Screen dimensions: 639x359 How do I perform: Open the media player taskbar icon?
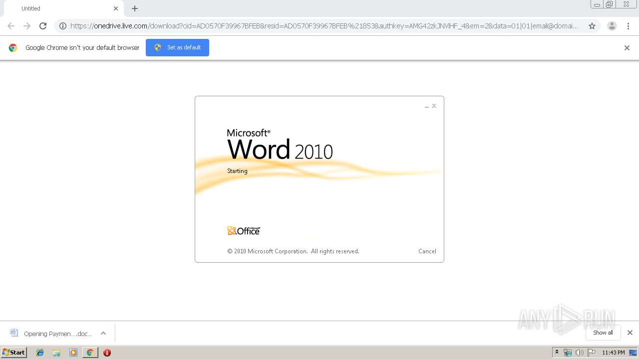click(73, 353)
